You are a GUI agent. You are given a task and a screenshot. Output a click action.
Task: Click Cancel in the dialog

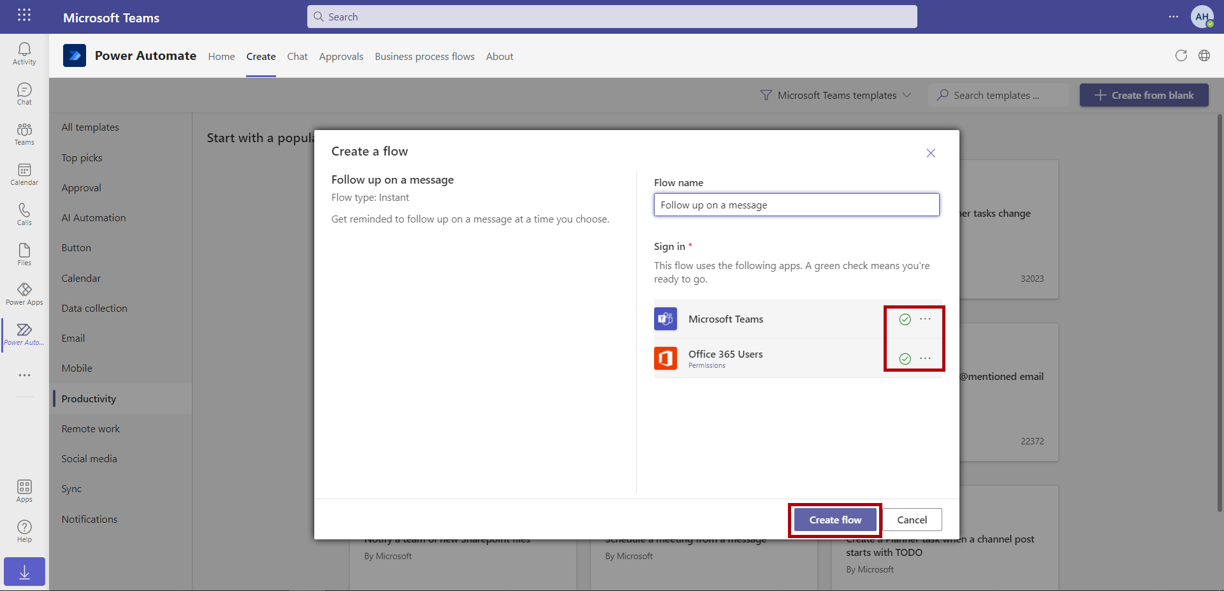912,520
